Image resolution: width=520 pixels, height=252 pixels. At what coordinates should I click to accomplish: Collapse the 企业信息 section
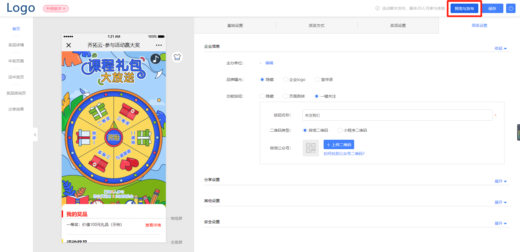501,48
